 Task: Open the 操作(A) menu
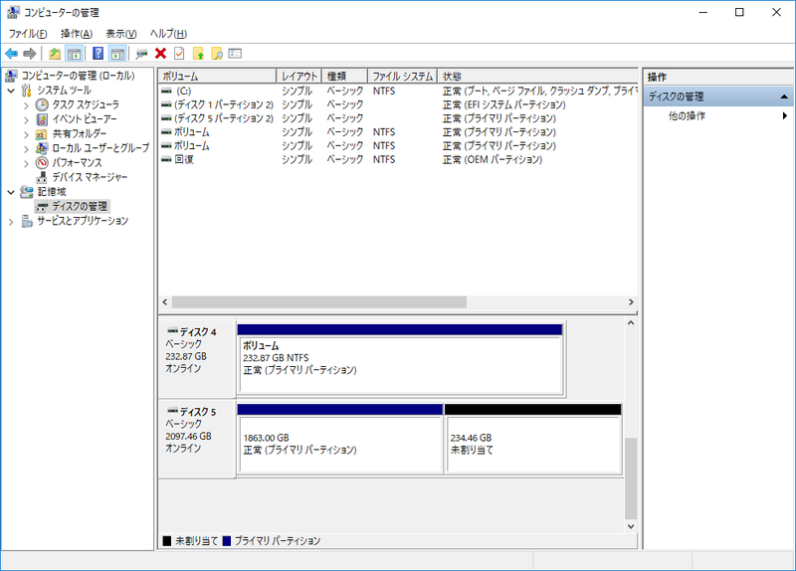point(77,34)
